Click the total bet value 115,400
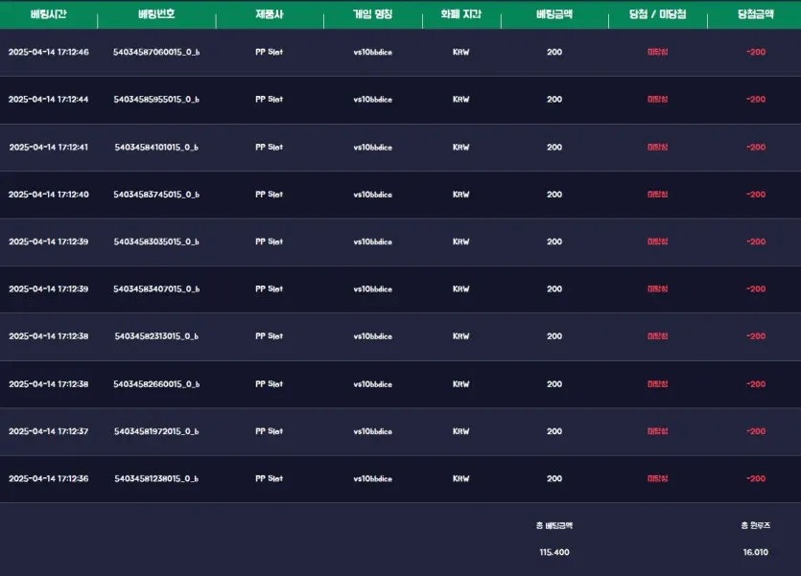Screen dimensions: 801x576 (x=554, y=552)
